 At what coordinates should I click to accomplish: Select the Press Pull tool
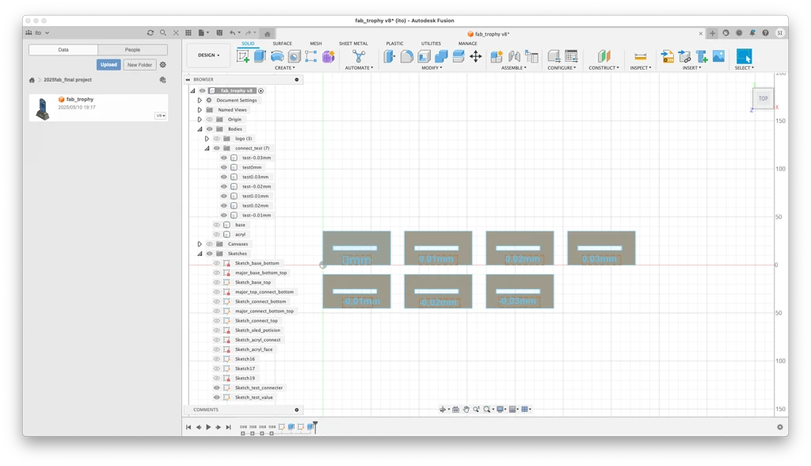(389, 56)
